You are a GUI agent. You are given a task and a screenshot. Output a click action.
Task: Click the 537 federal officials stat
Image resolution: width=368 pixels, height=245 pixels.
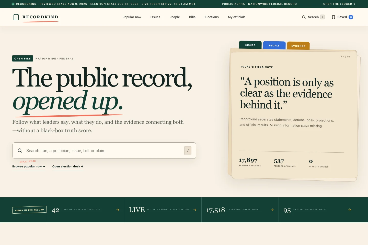pos(284,163)
